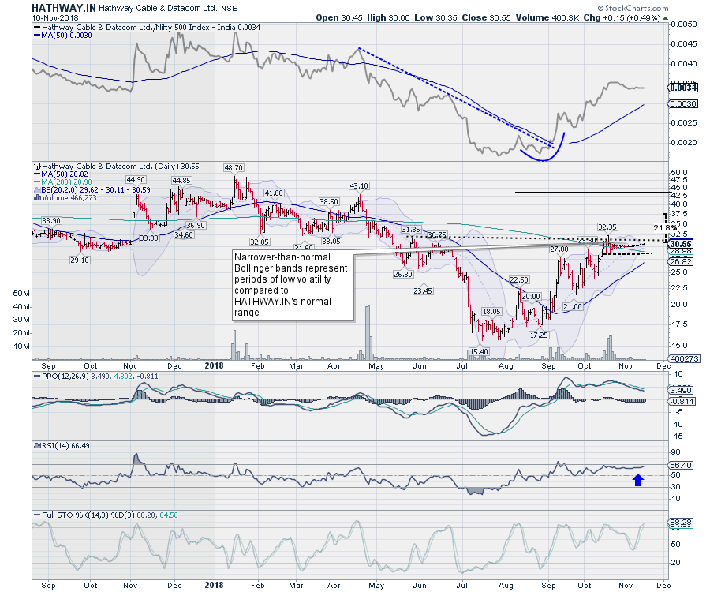Click the 32.35 recent high label
The width and height of the screenshot is (710, 592).
click(x=607, y=227)
